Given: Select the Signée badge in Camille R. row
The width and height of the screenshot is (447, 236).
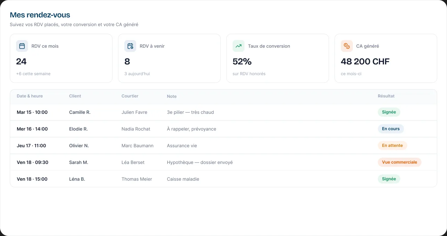Looking at the screenshot, I should 389,112.
